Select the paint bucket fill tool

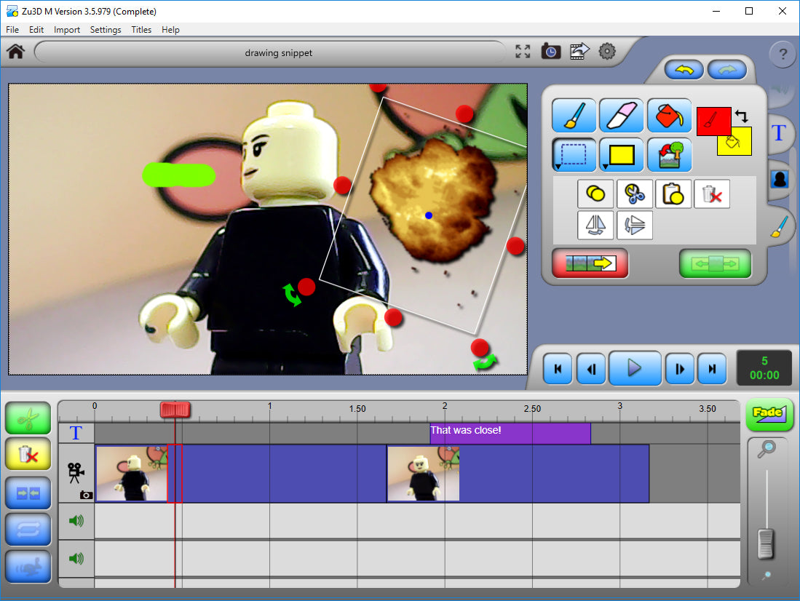click(669, 116)
